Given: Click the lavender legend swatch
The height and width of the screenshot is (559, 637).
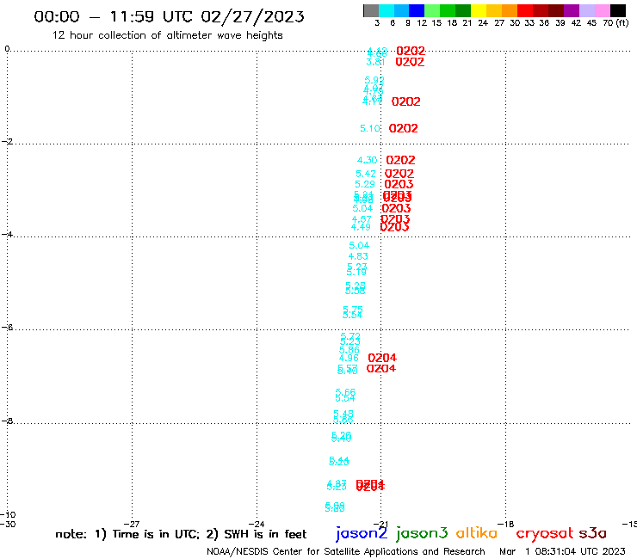Looking at the screenshot, I should click(586, 10).
